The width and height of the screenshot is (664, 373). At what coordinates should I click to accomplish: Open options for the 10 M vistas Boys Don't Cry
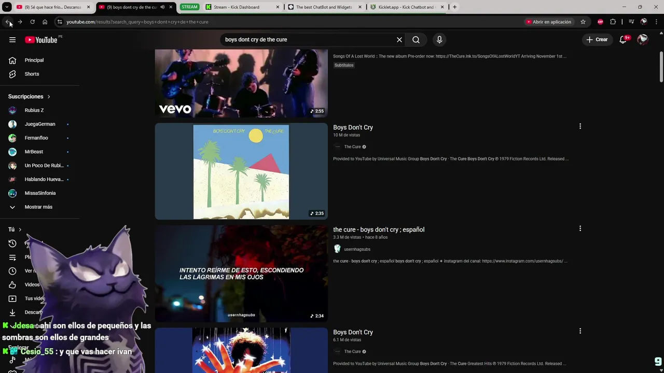[x=580, y=126]
